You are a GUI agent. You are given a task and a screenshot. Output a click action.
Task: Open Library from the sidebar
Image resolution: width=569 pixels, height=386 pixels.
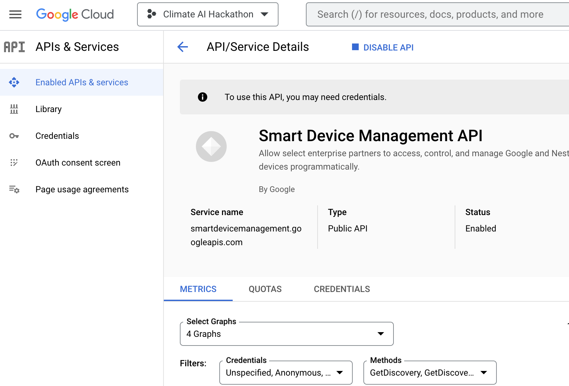point(48,109)
